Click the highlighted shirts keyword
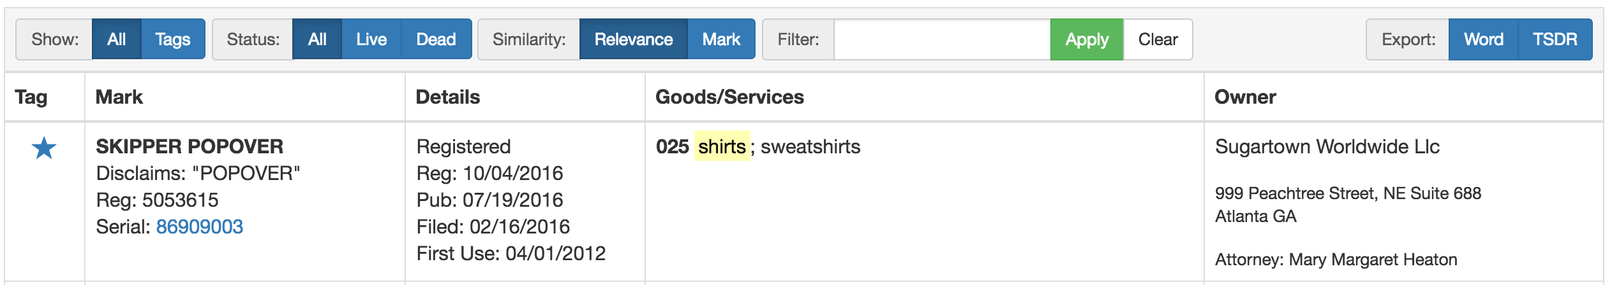Image resolution: width=1612 pixels, height=285 pixels. tap(722, 147)
